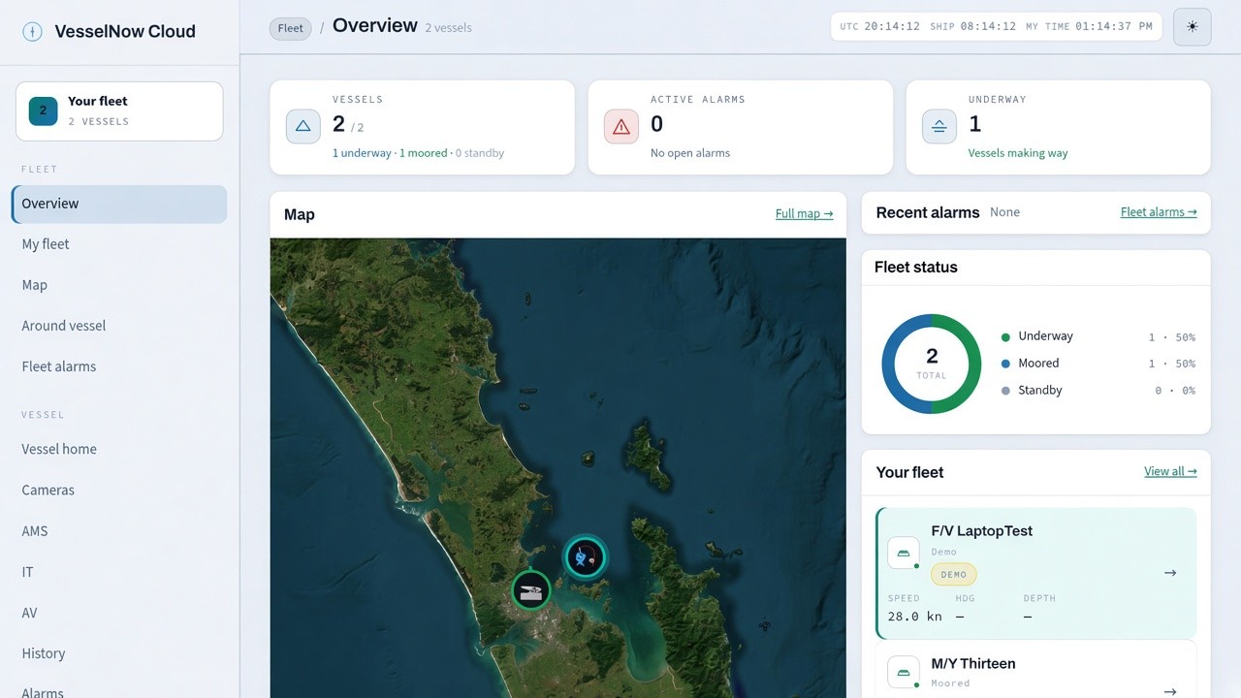
Task: Open History in the sidebar
Action: 119,653
